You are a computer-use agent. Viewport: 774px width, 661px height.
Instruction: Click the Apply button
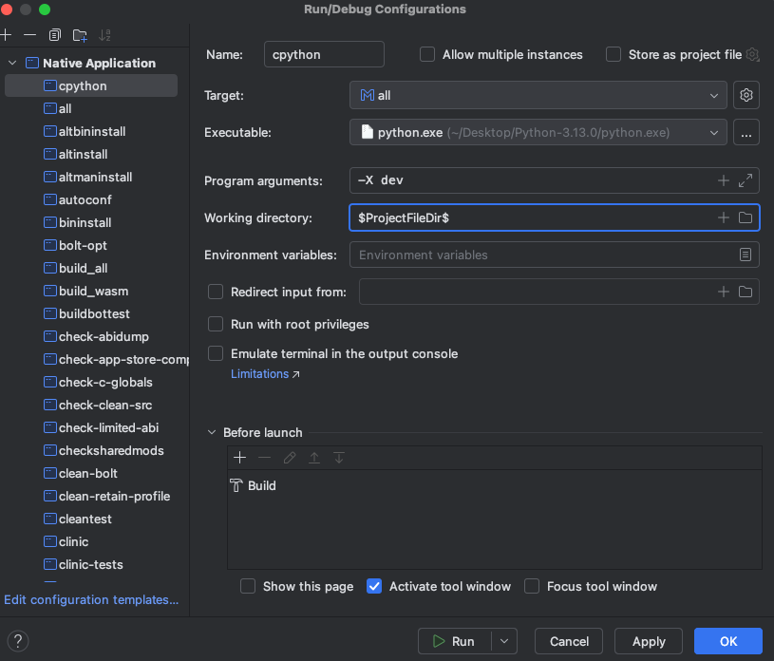point(649,641)
